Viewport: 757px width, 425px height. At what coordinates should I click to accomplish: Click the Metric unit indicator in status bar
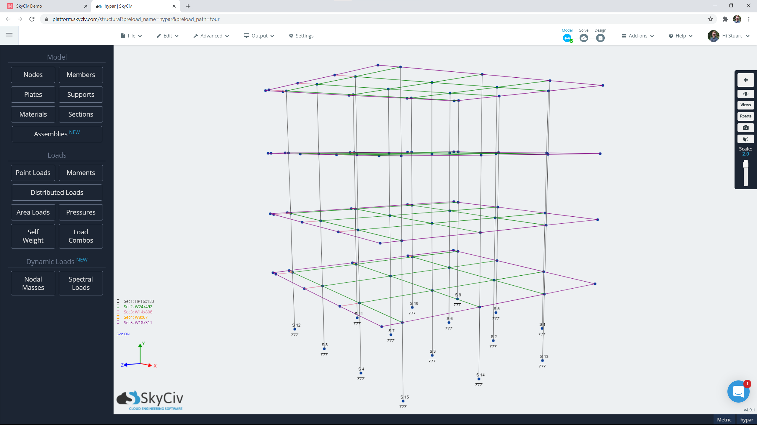(x=724, y=419)
